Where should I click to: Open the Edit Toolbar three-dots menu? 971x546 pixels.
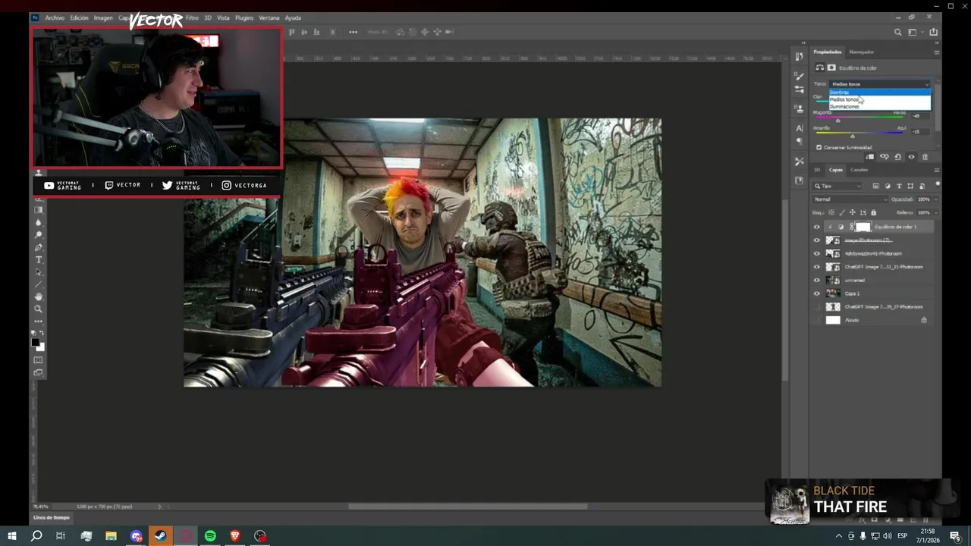(38, 322)
